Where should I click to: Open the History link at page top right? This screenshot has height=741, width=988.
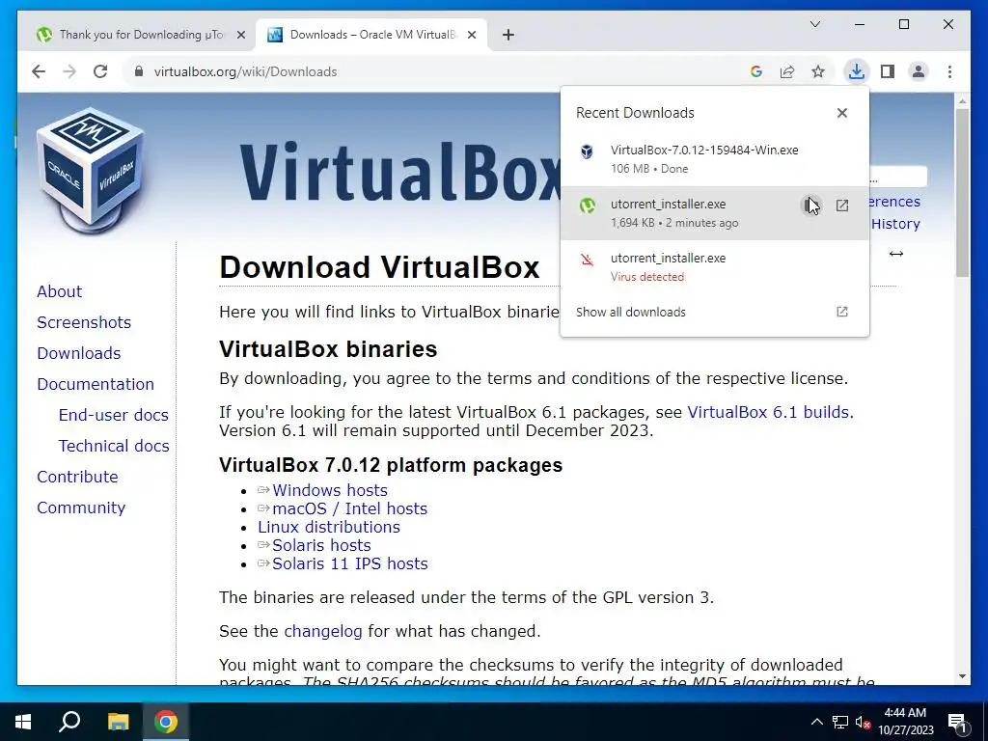(x=895, y=224)
